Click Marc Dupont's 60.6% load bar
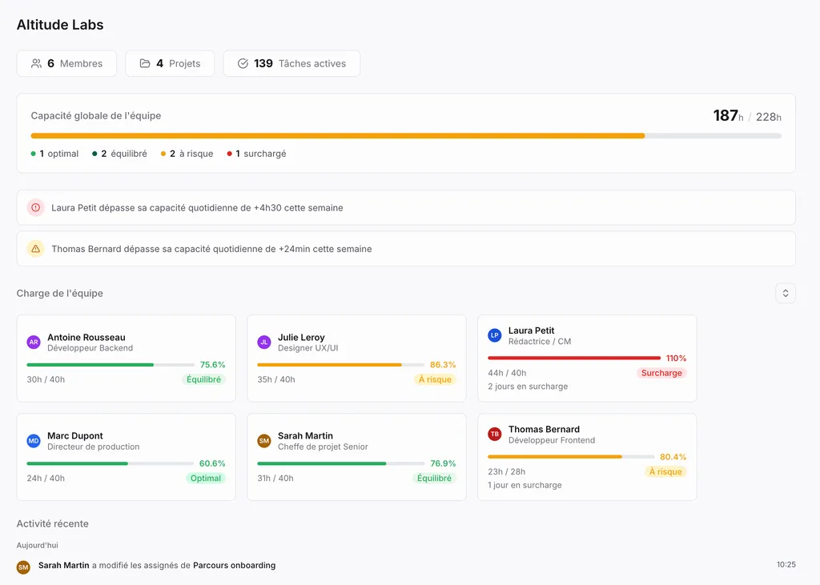The height and width of the screenshot is (585, 820). (111, 463)
